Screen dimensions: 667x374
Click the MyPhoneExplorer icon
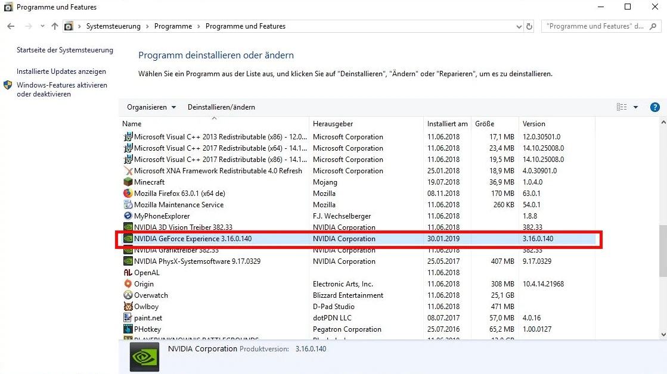[128, 216]
